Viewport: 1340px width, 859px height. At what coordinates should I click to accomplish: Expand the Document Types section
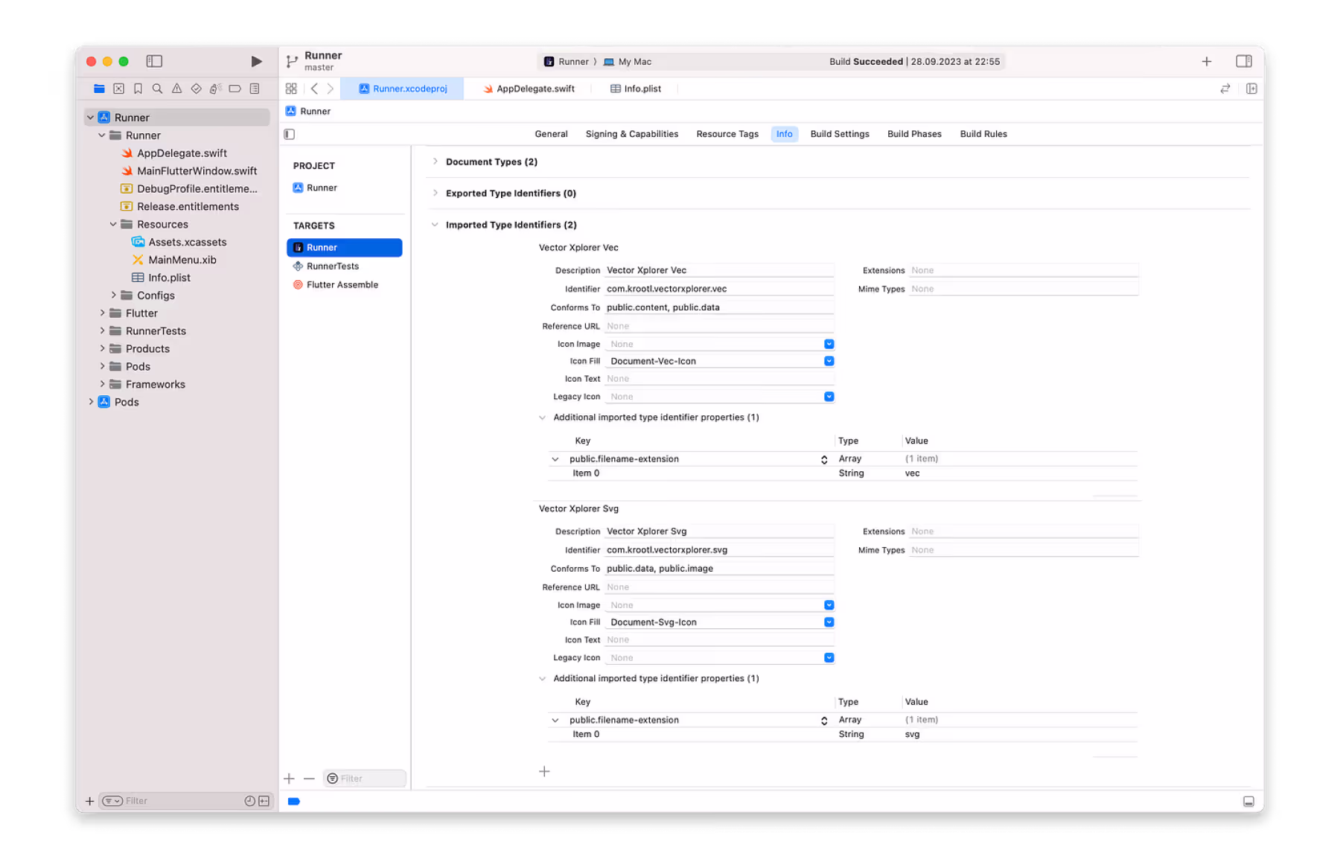[435, 162]
